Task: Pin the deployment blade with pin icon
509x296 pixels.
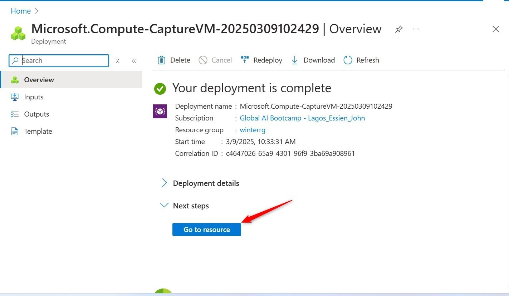Action: (x=399, y=29)
